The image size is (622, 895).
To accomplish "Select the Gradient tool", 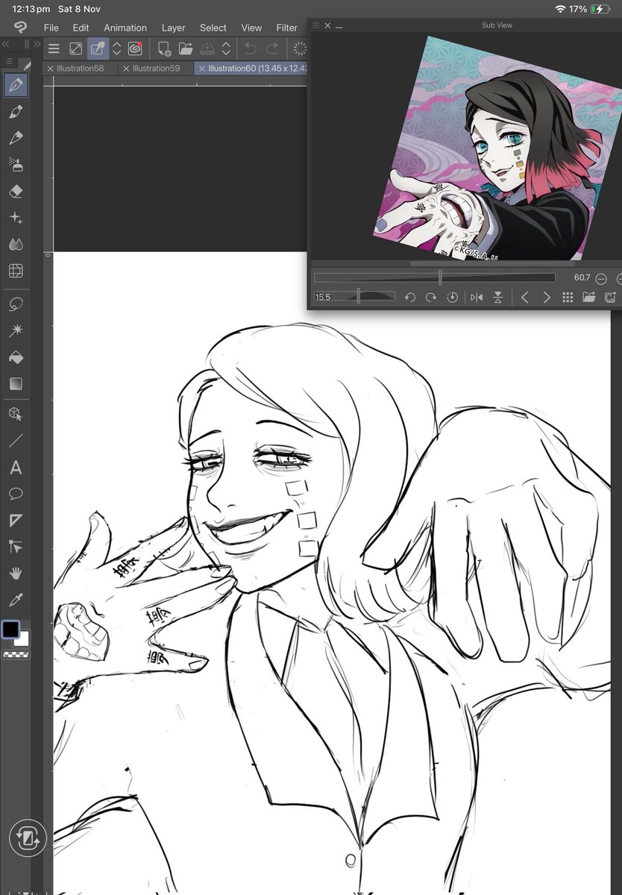I will pos(16,384).
